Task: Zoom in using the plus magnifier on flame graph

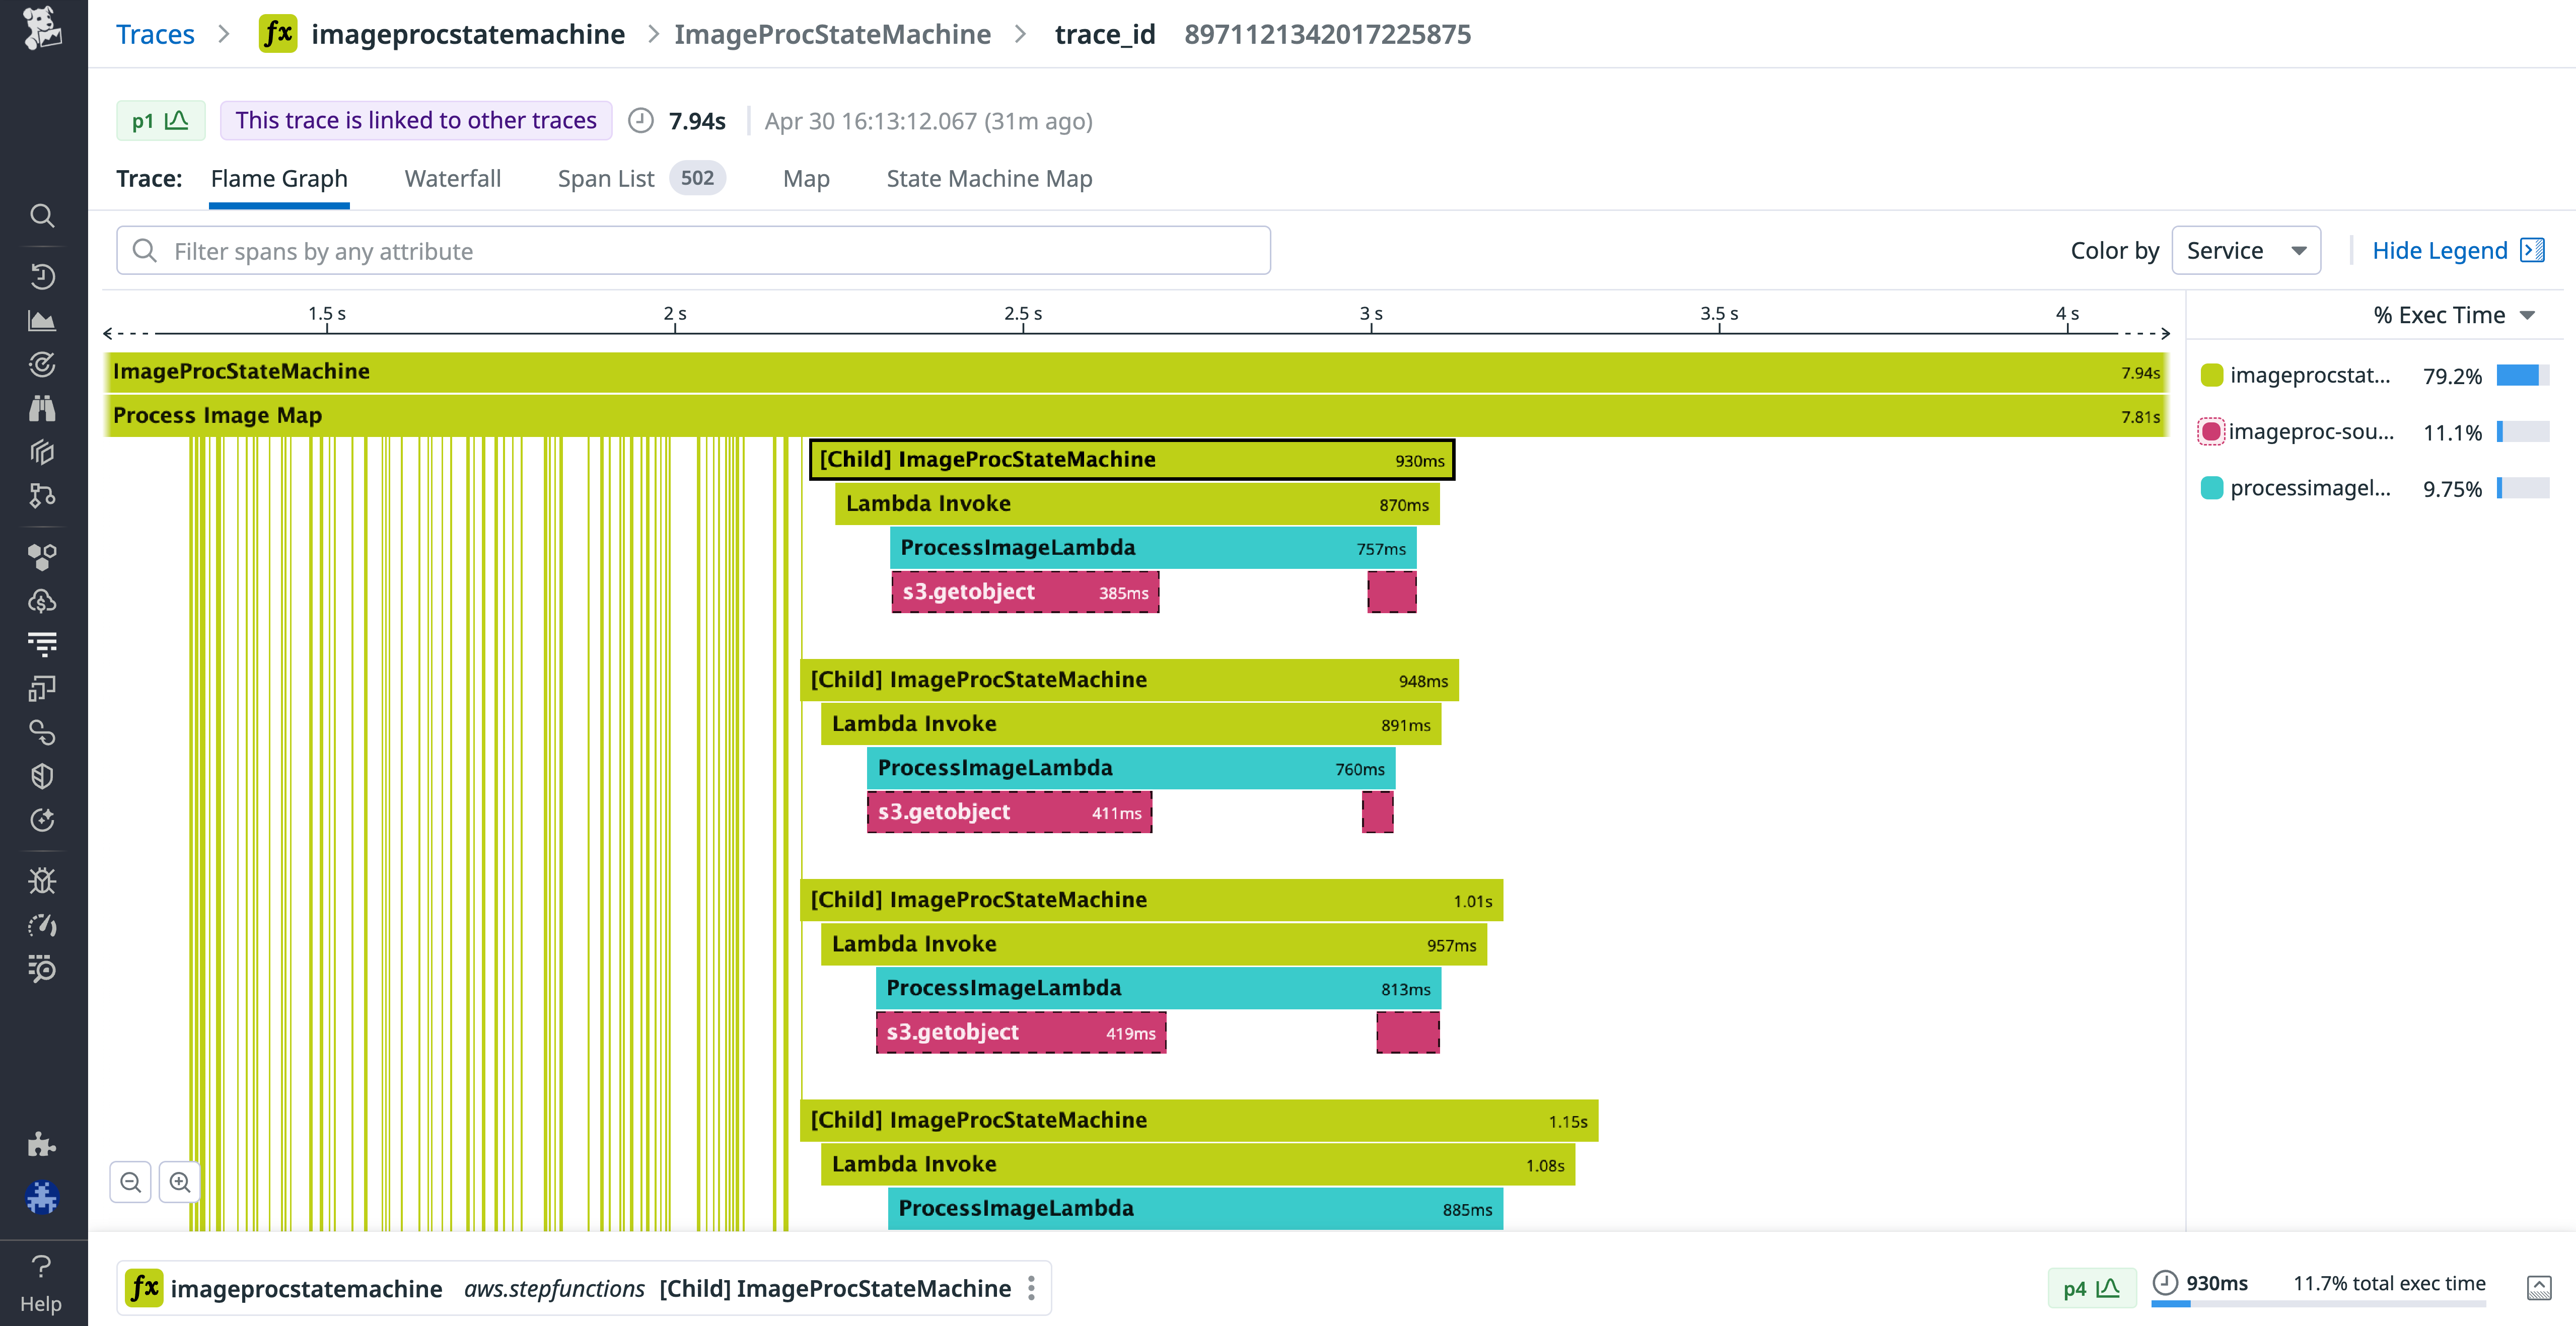Action: click(180, 1182)
